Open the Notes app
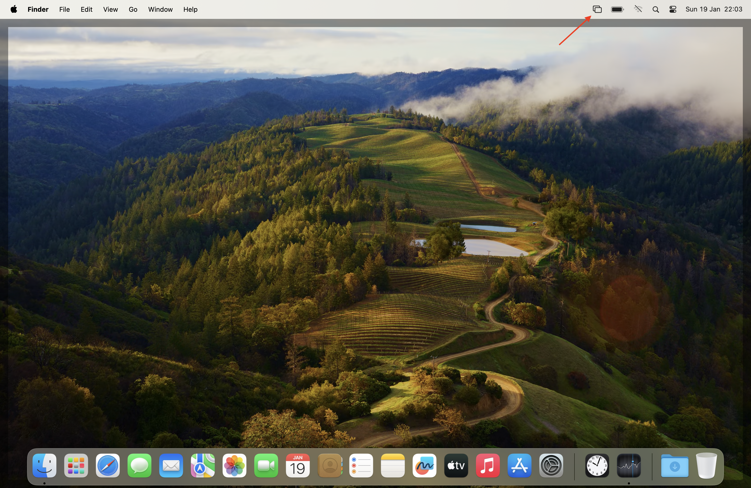 point(393,466)
